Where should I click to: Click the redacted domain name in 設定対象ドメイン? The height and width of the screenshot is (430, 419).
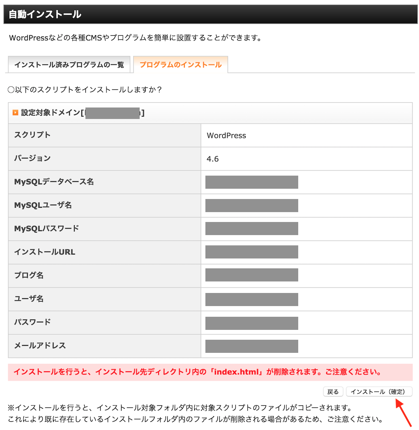(113, 113)
